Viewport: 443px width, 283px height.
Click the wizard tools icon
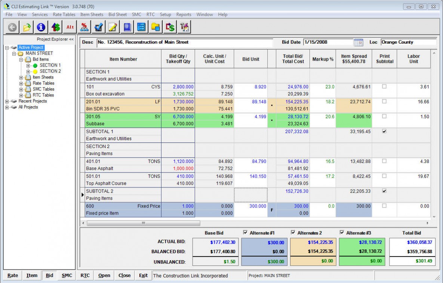pos(184,27)
